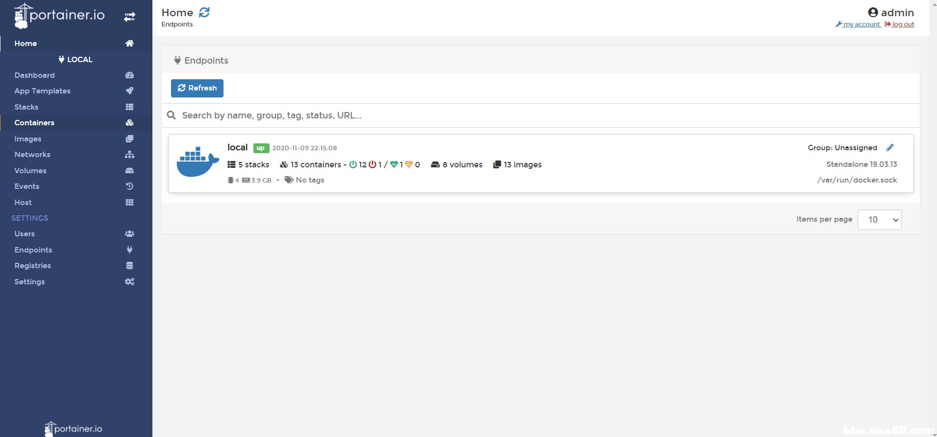Open the Containers menu item
This screenshot has height=437, width=937.
coord(34,123)
